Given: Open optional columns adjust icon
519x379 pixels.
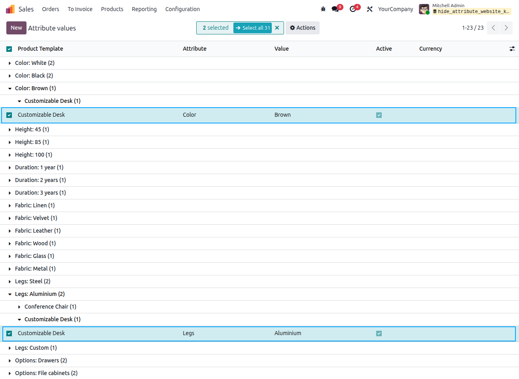Looking at the screenshot, I should click(512, 49).
